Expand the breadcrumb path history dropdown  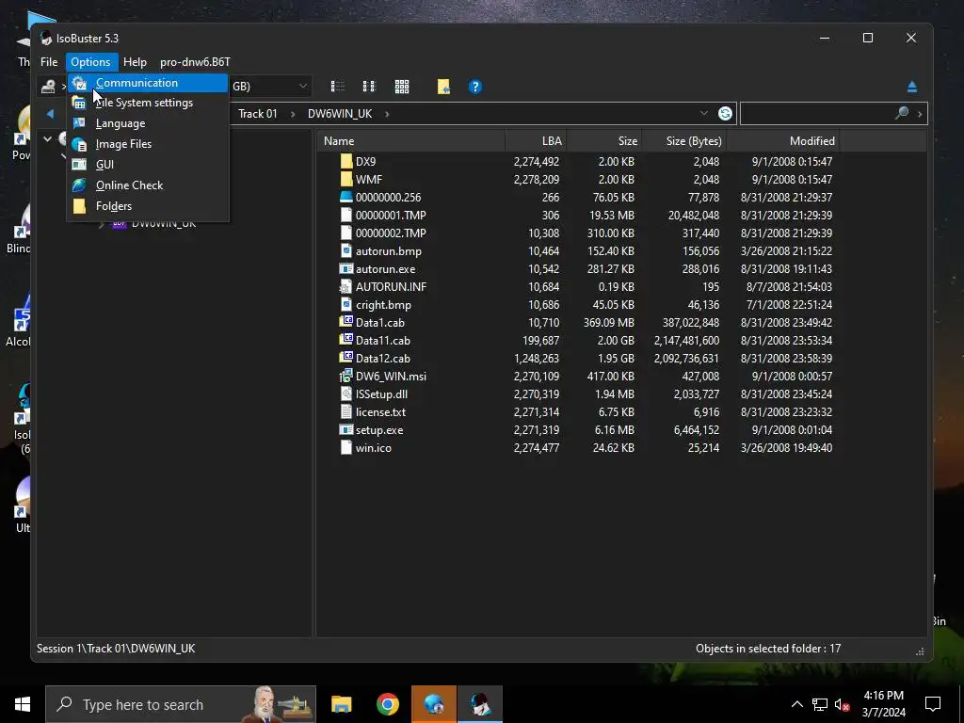[704, 113]
